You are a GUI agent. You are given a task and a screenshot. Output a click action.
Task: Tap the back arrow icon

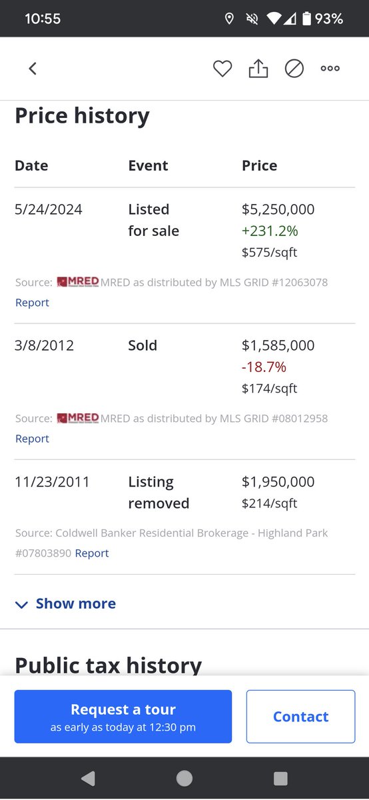point(33,69)
